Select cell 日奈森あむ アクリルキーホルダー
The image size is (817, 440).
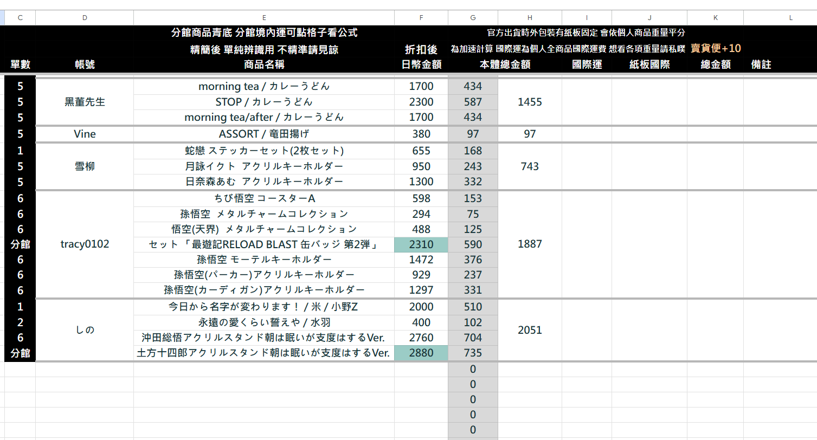[x=264, y=182]
